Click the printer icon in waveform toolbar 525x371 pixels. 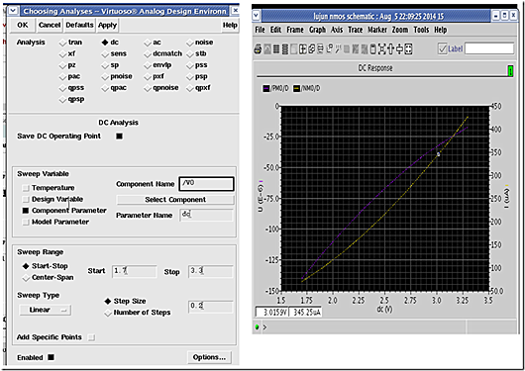[258, 49]
